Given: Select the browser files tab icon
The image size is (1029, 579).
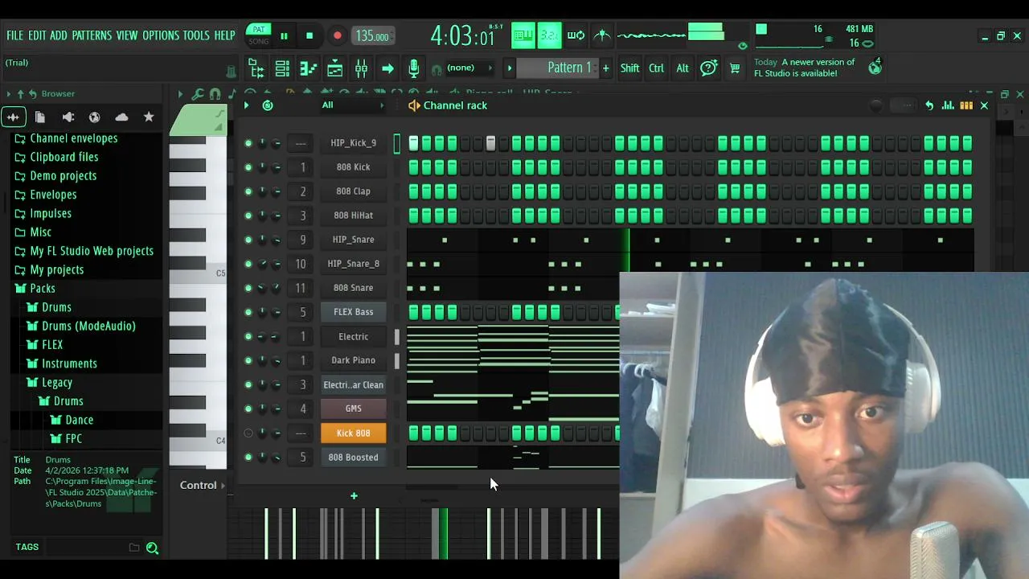Looking at the screenshot, I should click(x=39, y=117).
